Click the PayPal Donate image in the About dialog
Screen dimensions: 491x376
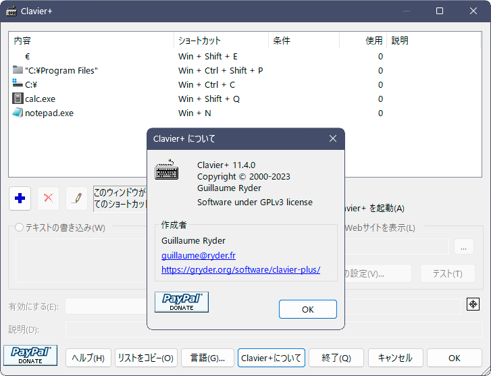point(182,302)
